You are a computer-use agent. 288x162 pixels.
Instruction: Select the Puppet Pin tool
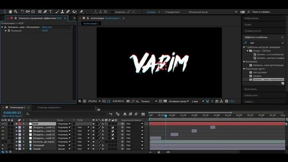(x=81, y=12)
